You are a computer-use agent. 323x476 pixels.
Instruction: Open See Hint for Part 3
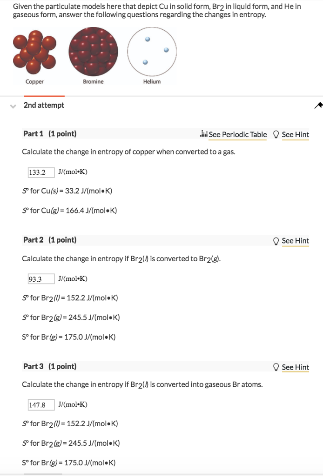point(295,367)
